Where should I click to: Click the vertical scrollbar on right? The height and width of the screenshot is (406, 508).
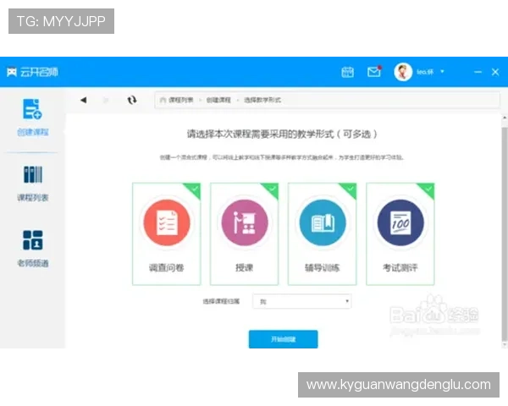click(504, 233)
